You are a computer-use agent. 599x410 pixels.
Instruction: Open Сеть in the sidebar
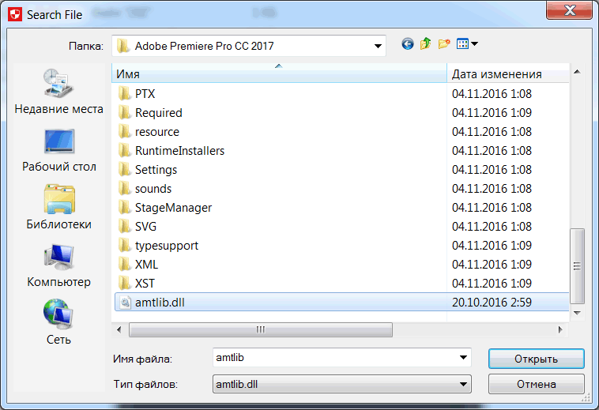[x=58, y=322]
